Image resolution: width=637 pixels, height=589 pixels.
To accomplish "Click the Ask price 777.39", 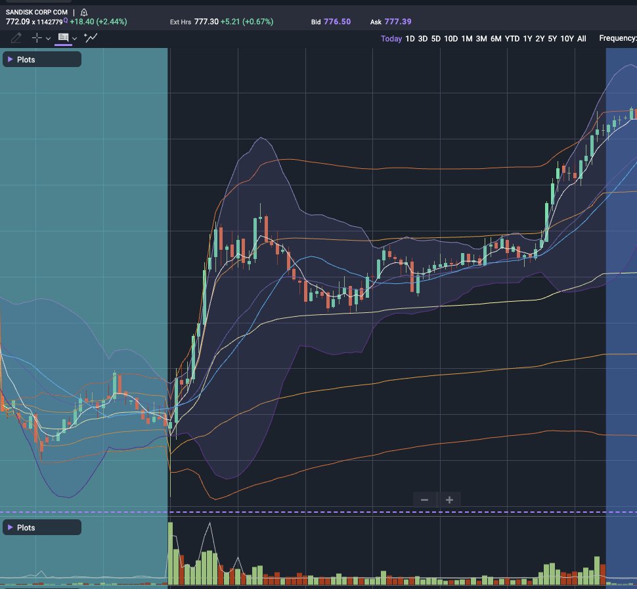I will click(398, 22).
